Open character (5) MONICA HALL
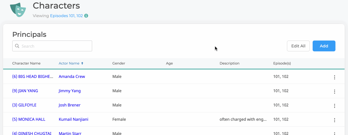The height and width of the screenshot is (135, 348). (29, 119)
